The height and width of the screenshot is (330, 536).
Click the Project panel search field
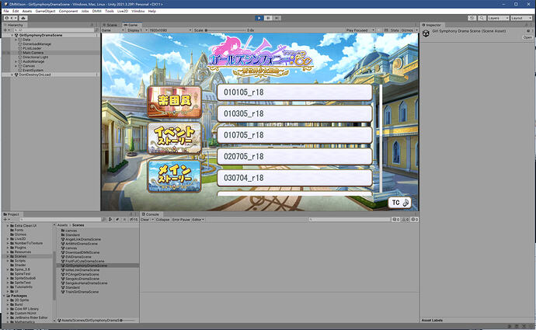[x=61, y=219]
